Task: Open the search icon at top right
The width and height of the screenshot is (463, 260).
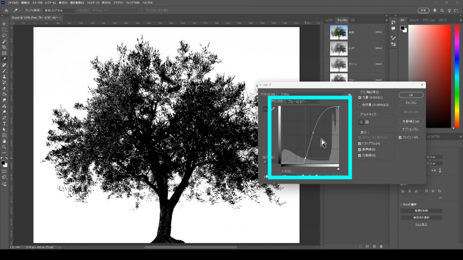Action: 442,10
